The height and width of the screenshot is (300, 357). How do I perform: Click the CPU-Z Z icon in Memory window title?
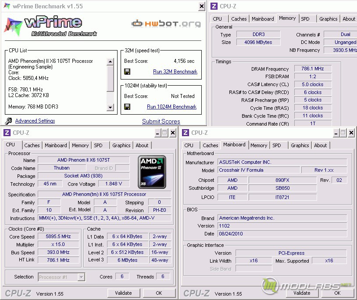214,6
